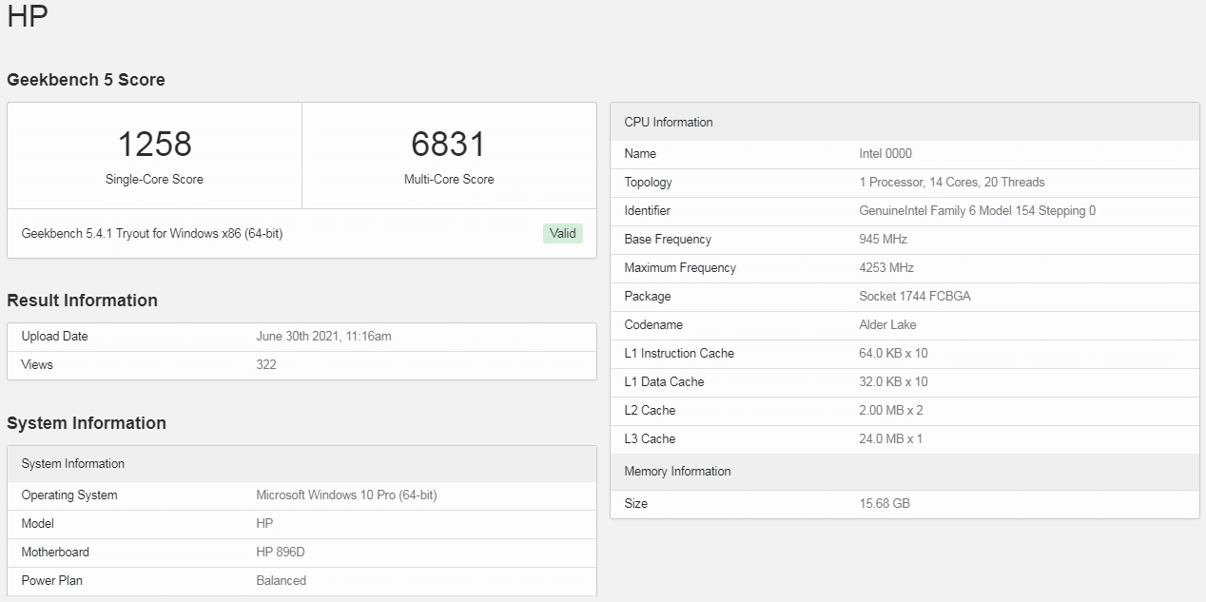
Task: Click the HP page title
Action: (x=28, y=16)
